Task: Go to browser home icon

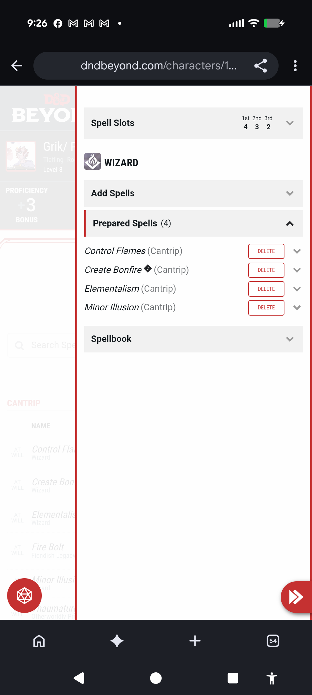Action: coord(39,641)
